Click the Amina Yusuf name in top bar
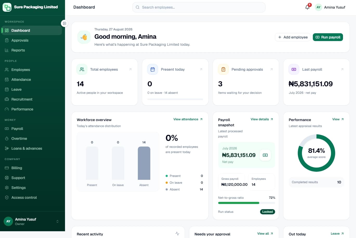This screenshot has height=238, width=356. pyautogui.click(x=334, y=7)
